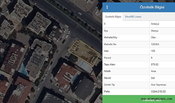Click the Mahalle No row label
The image size is (175, 103).
(110, 44)
